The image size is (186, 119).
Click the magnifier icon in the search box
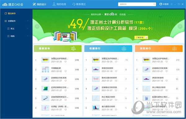154,4
